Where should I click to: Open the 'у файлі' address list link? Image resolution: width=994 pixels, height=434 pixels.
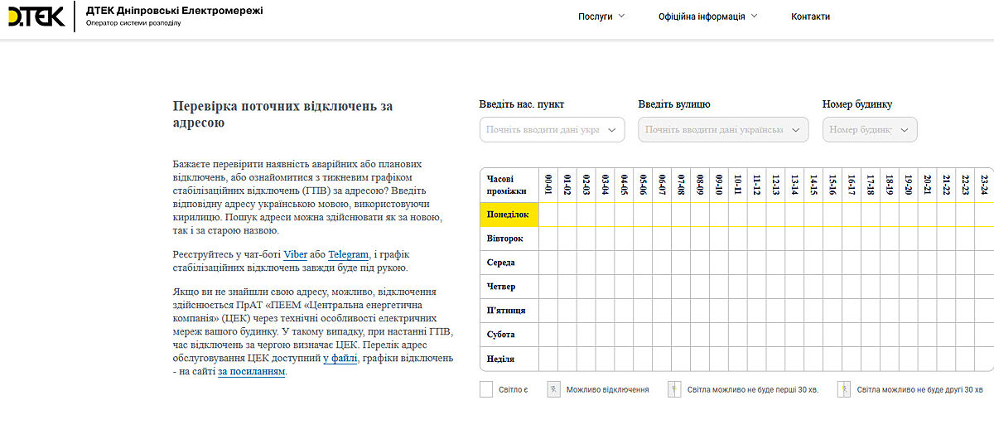point(340,358)
